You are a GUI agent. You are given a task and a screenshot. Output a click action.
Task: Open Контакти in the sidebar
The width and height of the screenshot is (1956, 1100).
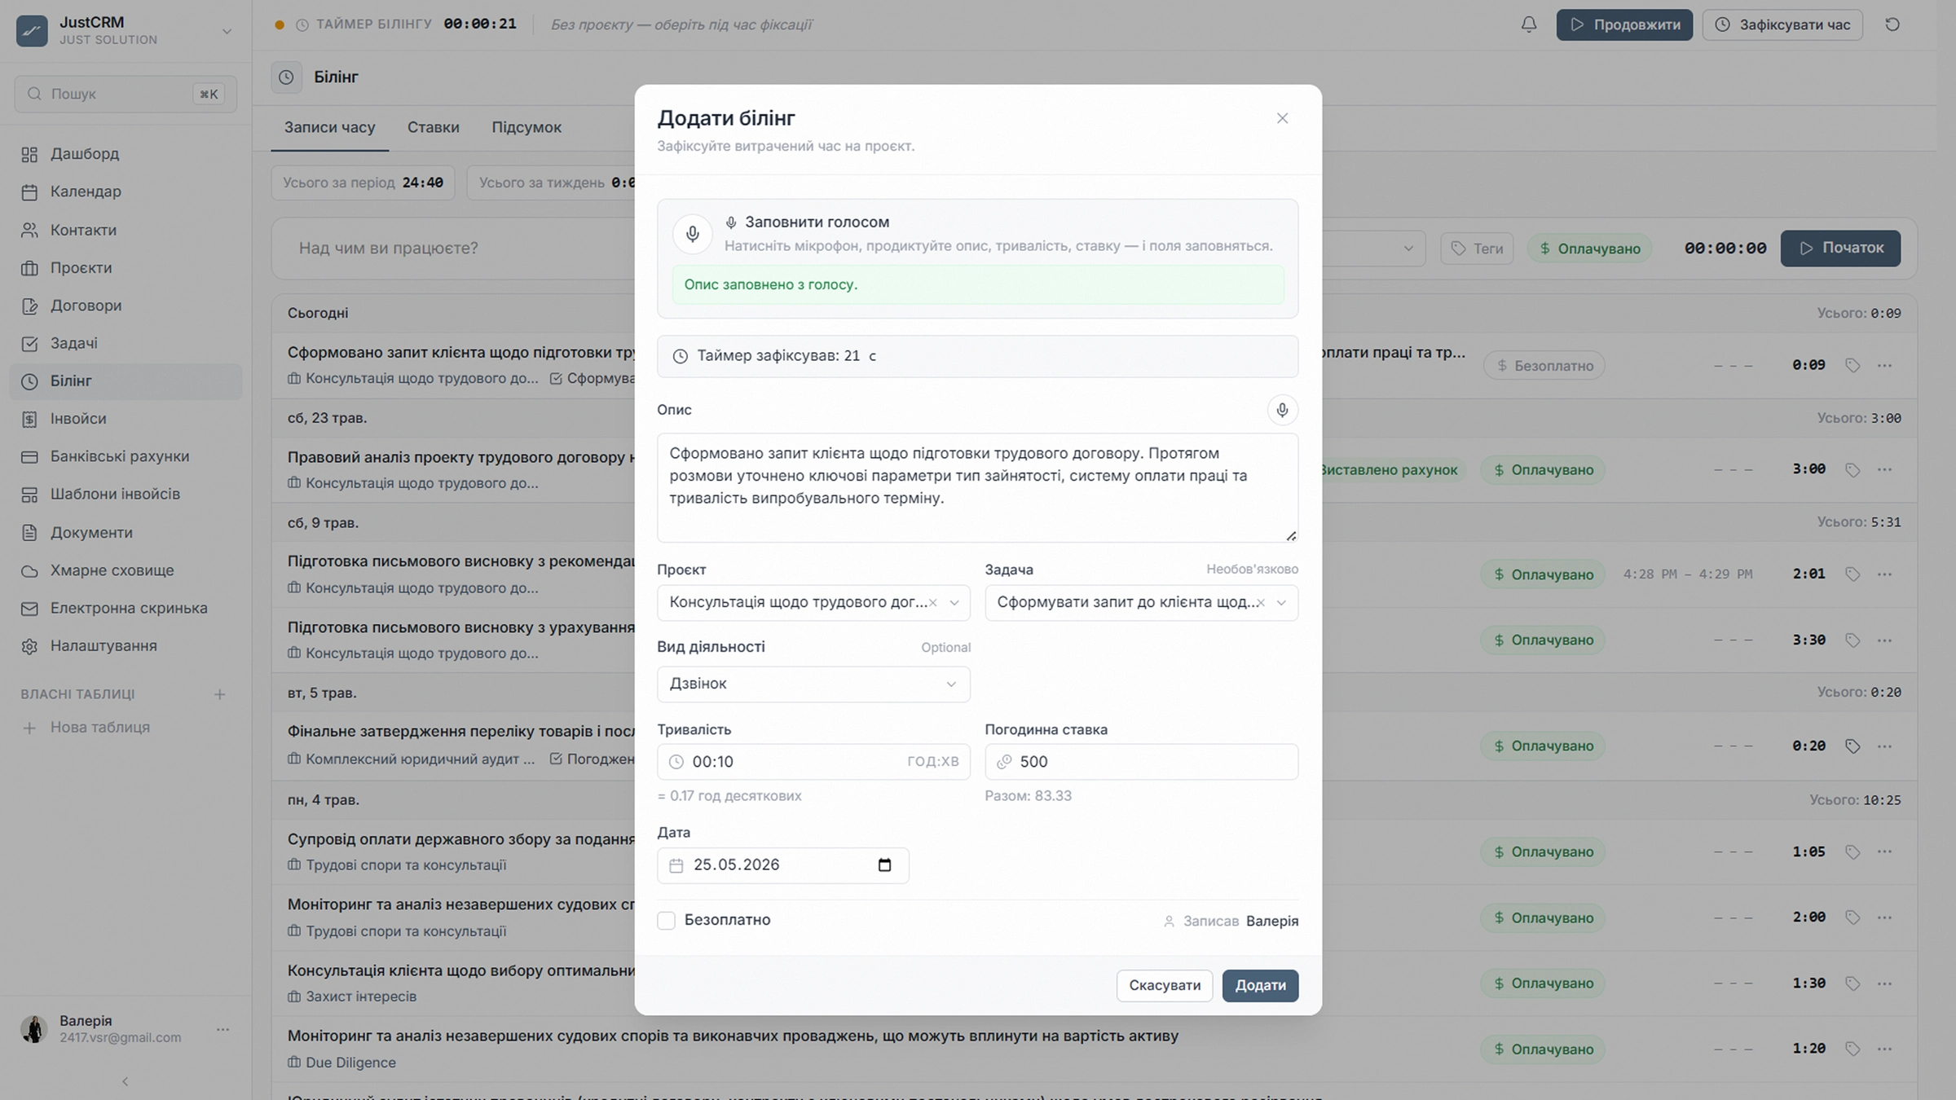126,230
